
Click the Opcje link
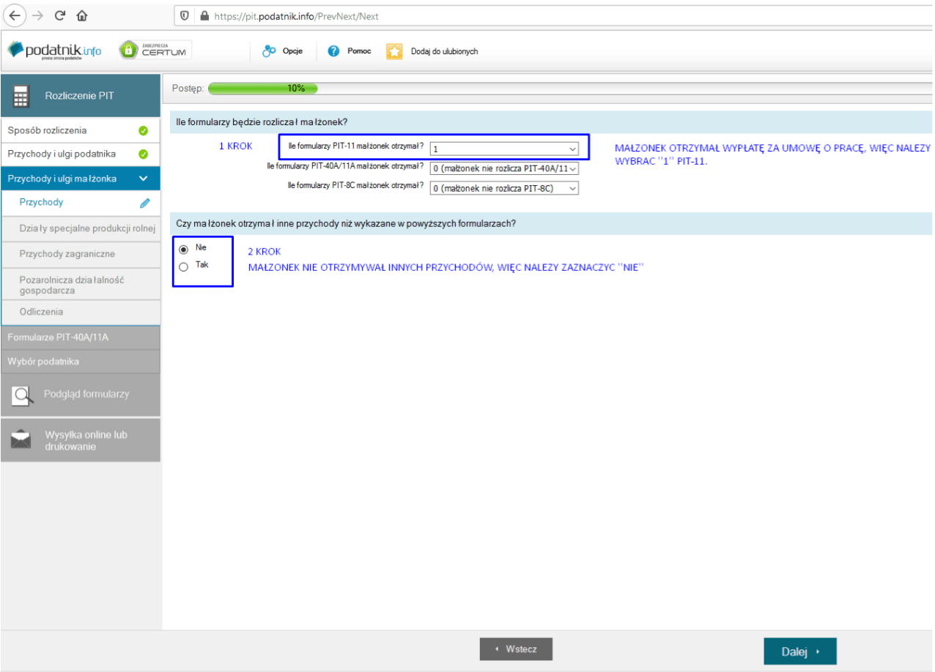point(293,51)
